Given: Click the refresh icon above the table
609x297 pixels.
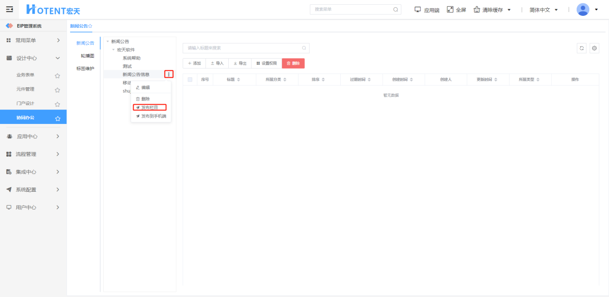Looking at the screenshot, I should point(582,48).
